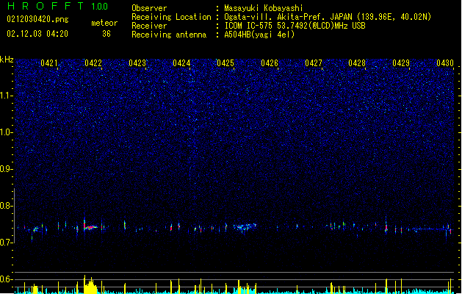Screen dimensions: 462x294
Task: Select the filename 0212030420.png
Action: 37,19
